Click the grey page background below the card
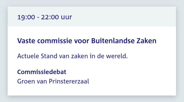The height and width of the screenshot is (102, 184). (92, 99)
